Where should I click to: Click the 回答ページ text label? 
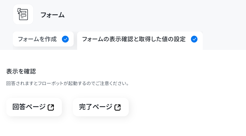tap(29, 107)
